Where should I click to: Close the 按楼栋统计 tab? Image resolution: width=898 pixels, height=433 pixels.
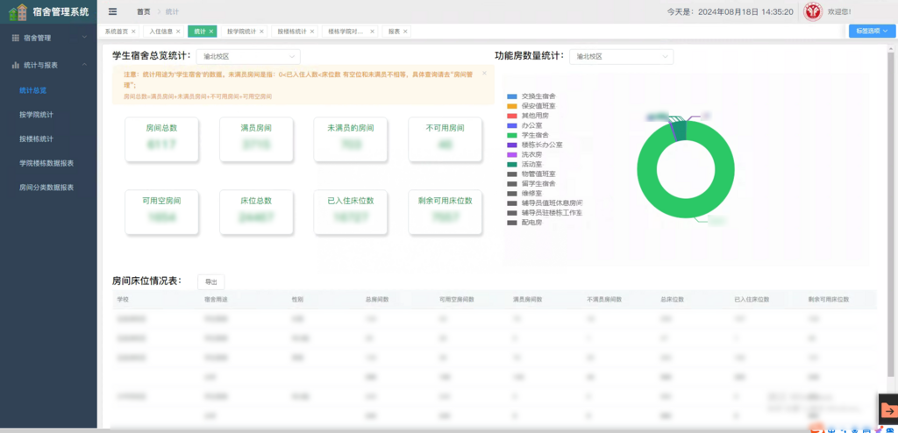[312, 32]
